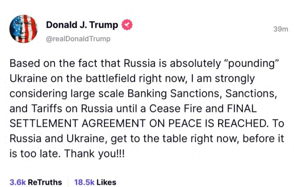Image resolution: width=294 pixels, height=187 pixels.
Task: Click the word "battlefield" in the post
Action: (x=111, y=78)
